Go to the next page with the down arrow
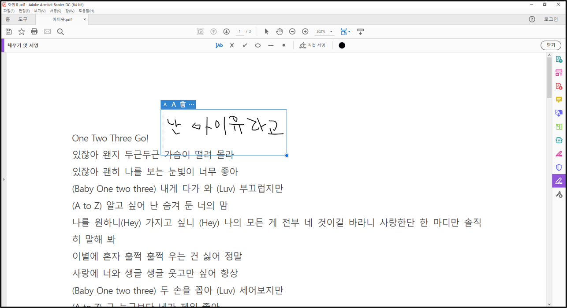The image size is (567, 308). click(x=227, y=32)
